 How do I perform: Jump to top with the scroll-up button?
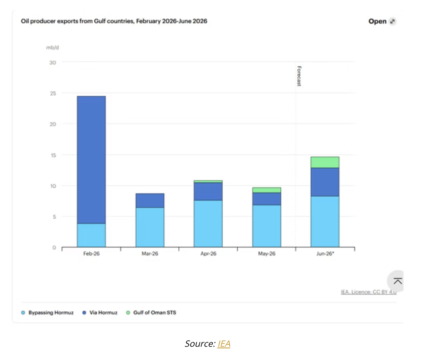(x=397, y=281)
